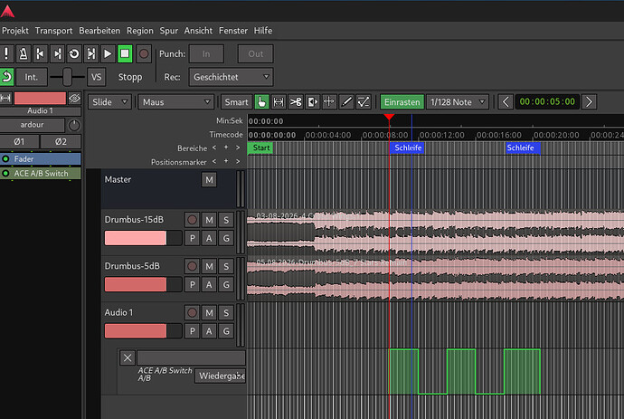624x419 pixels.
Task: Select the time stretch tool icon
Action: point(329,102)
